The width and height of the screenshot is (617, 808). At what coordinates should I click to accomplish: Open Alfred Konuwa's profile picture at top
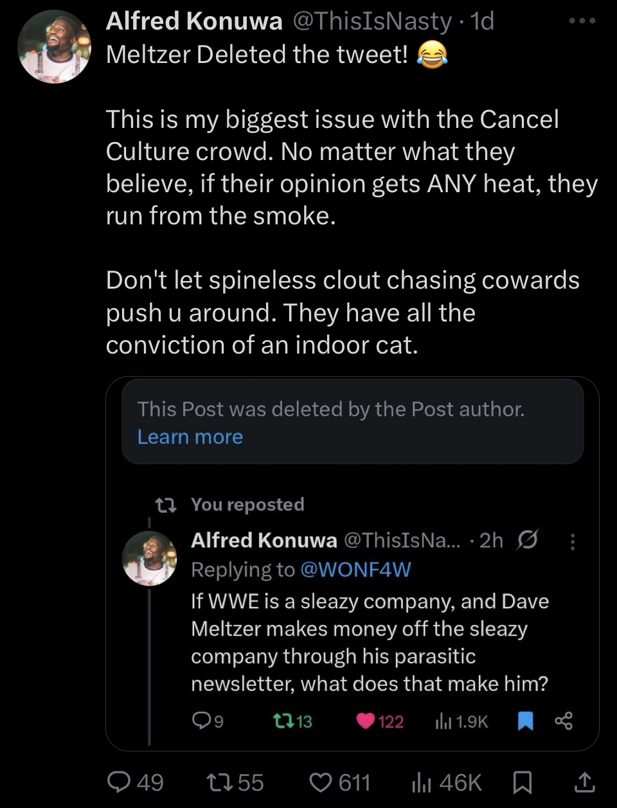click(54, 47)
